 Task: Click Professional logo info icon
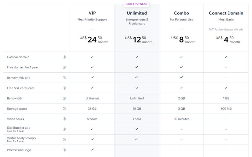[x=64, y=150]
